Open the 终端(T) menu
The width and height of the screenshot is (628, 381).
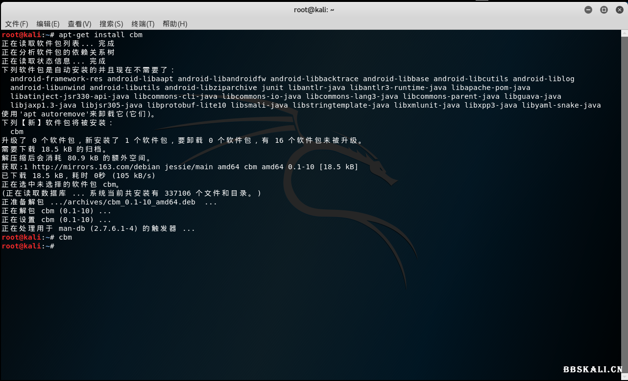[x=142, y=23]
